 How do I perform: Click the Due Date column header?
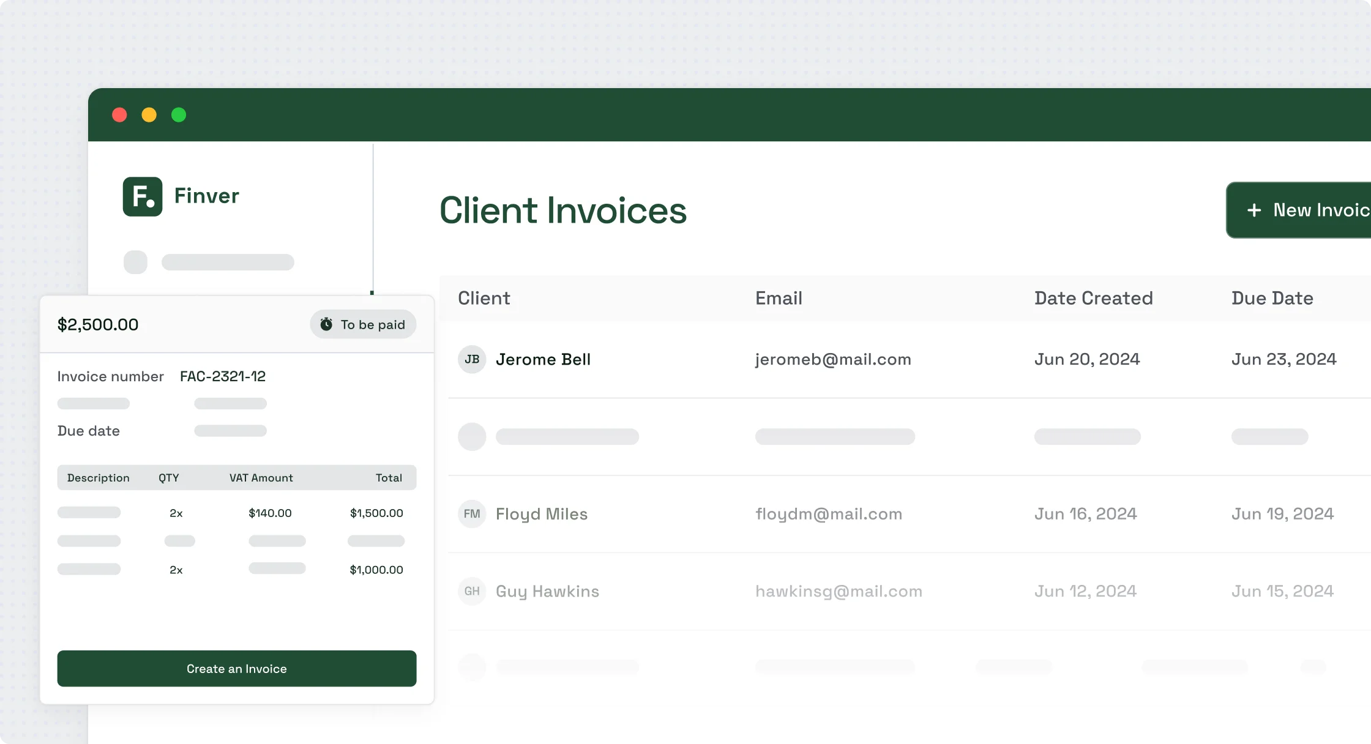(1272, 298)
